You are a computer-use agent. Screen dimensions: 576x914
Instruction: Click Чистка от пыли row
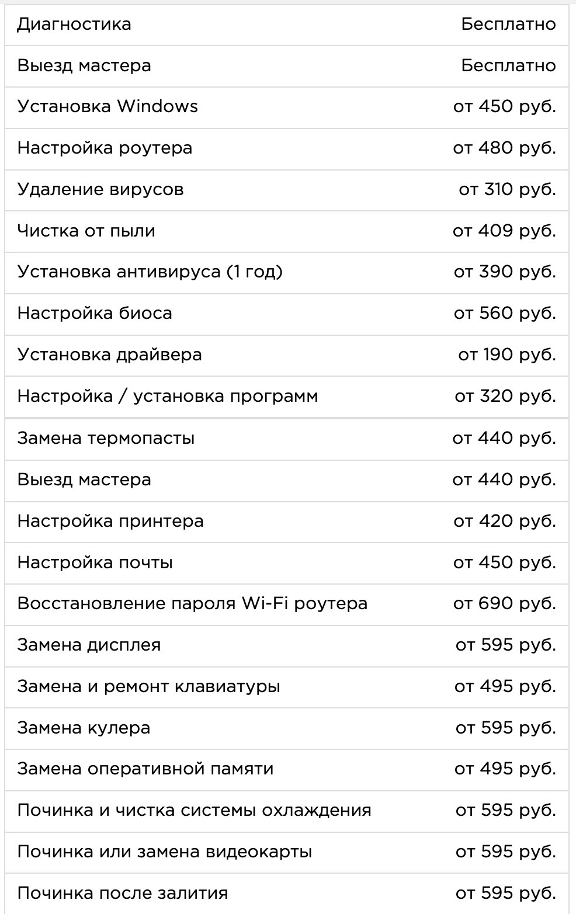86,231
